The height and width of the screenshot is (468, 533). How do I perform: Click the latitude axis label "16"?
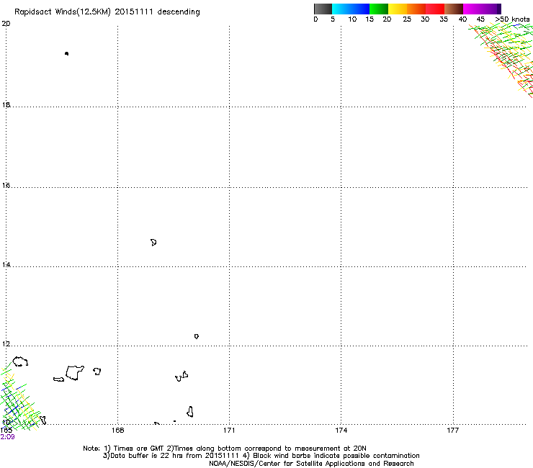click(x=6, y=185)
